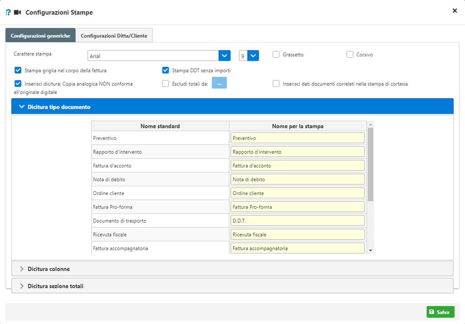The image size is (465, 324).
Task: Open the font size 9 dropdown
Action: [253, 55]
